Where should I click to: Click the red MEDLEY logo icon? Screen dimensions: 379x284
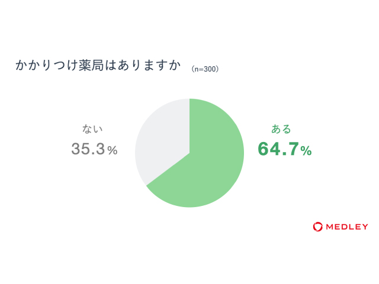tap(317, 227)
